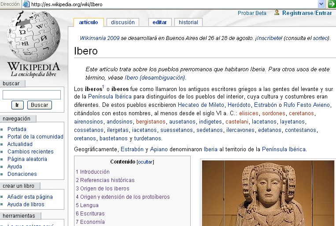Open the address bar dropdown arrow
Viewport: 336px width, 226px height.
(x=321, y=4)
